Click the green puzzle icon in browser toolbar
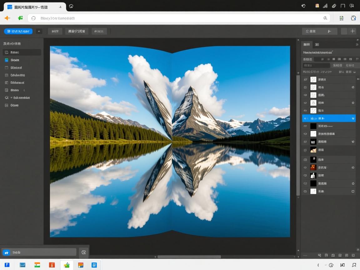360x270 pixels. pyautogui.click(x=20, y=18)
